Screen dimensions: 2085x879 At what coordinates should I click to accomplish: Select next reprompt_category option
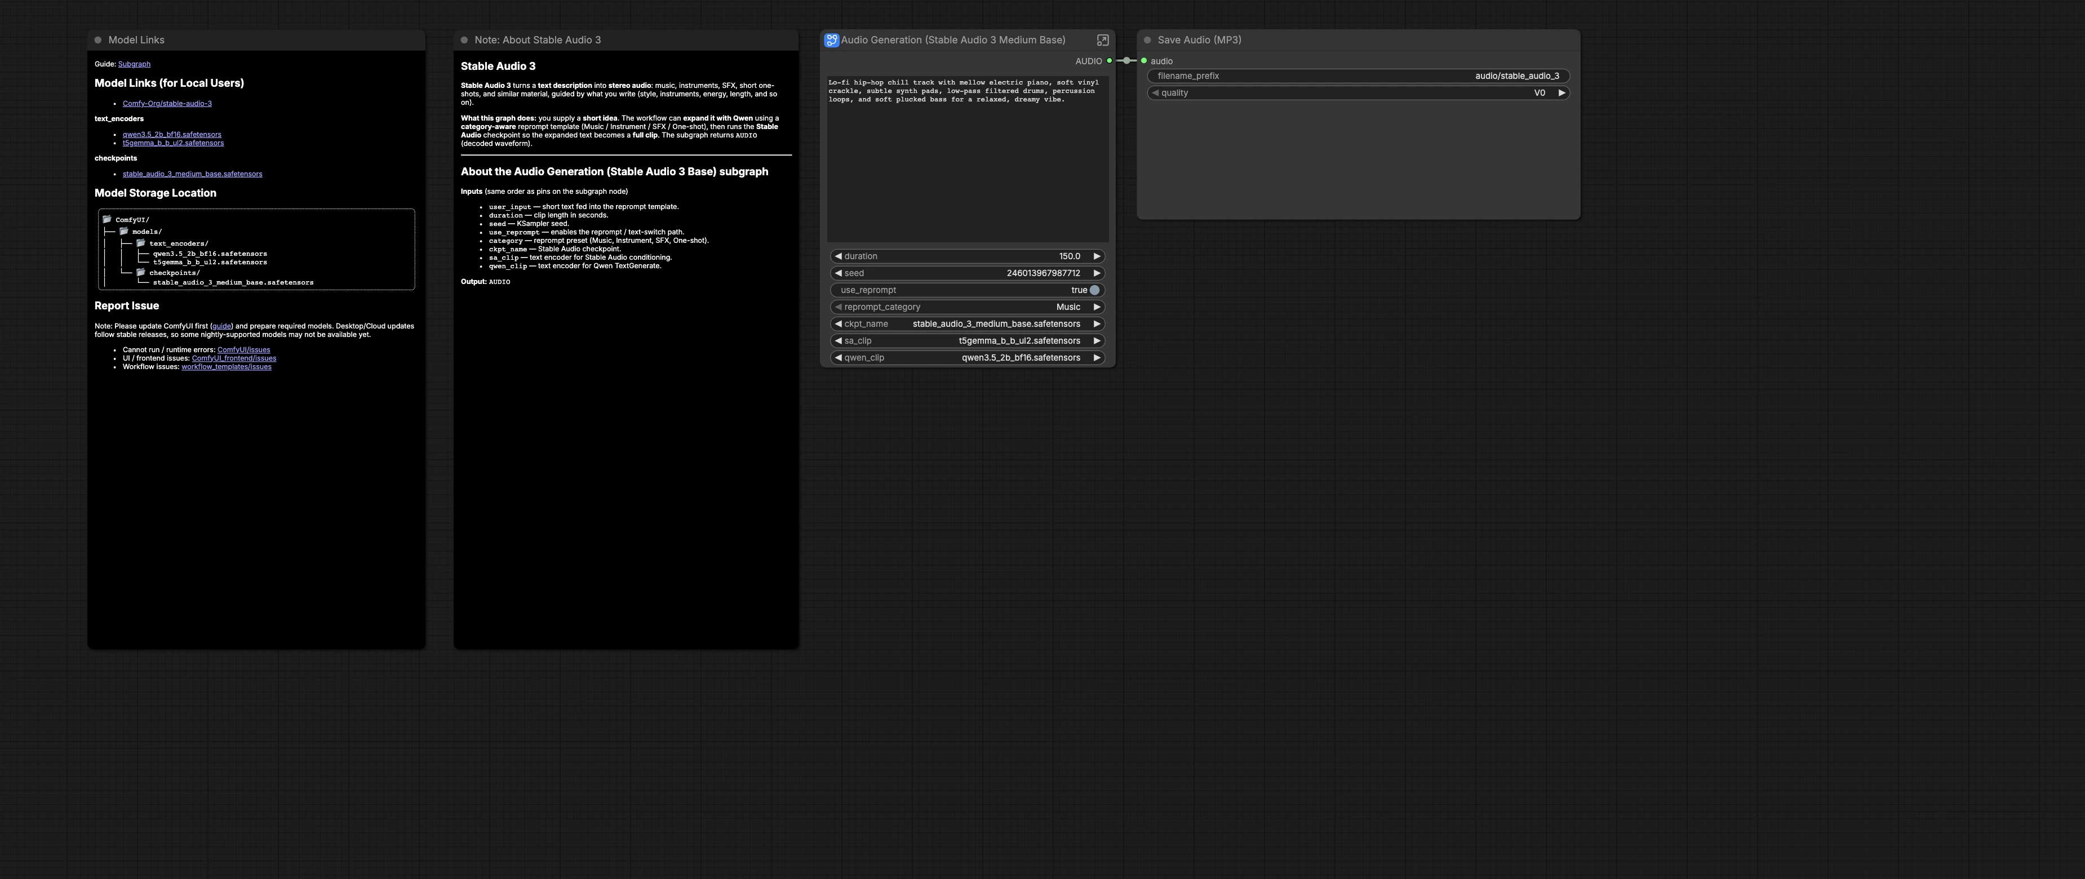click(x=1098, y=307)
